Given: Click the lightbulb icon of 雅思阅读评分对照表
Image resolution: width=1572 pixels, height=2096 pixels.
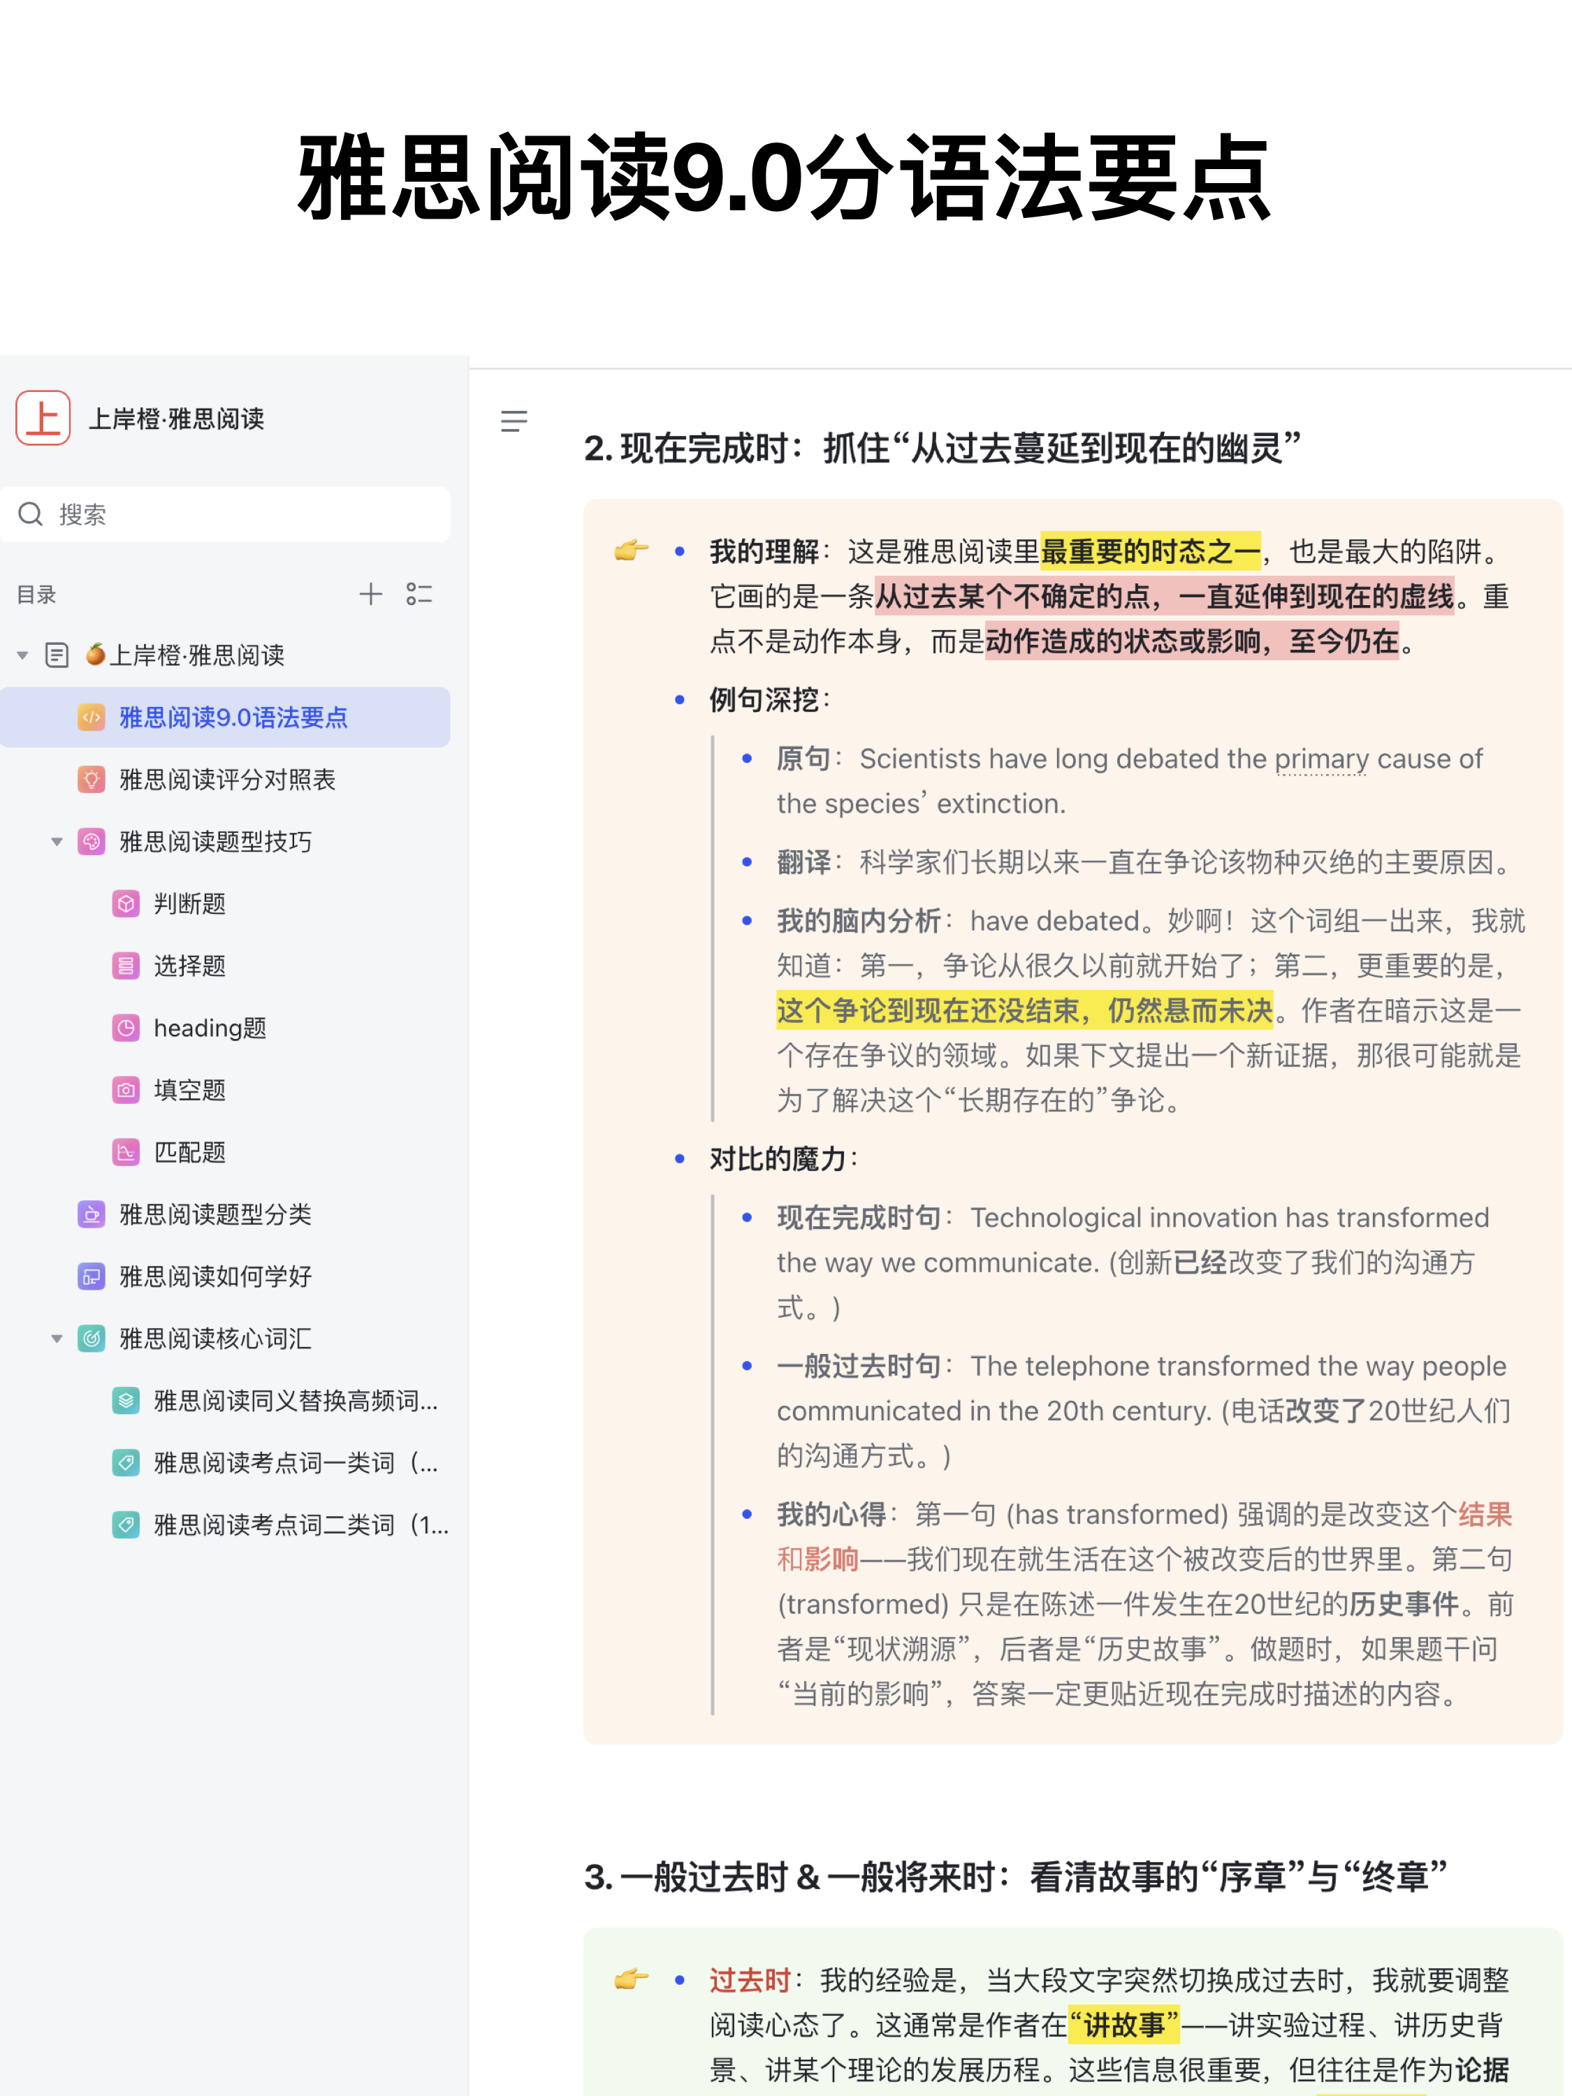Looking at the screenshot, I should click(90, 780).
